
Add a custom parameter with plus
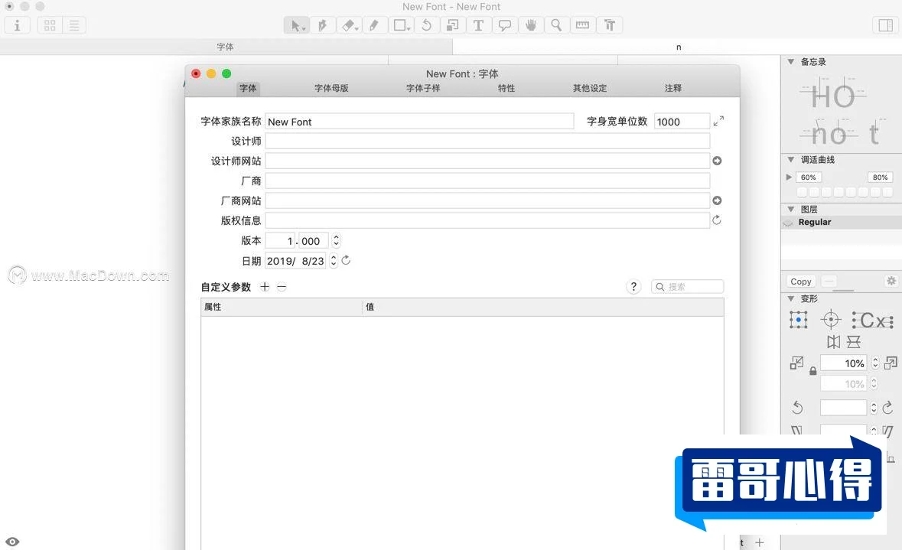coord(265,287)
